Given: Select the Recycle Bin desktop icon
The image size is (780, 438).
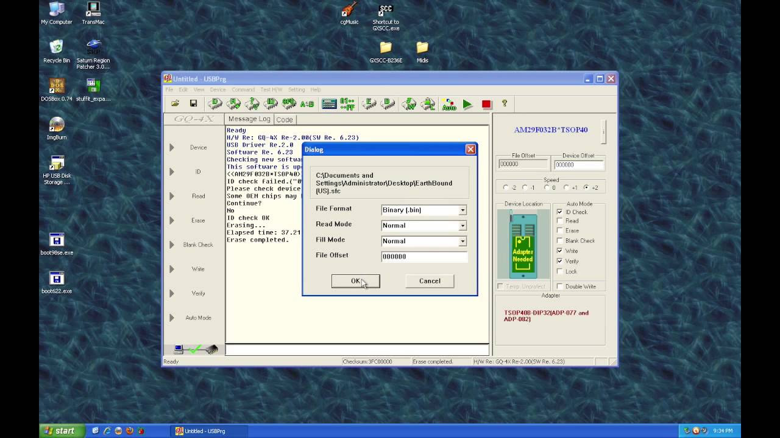Looking at the screenshot, I should tap(57, 52).
